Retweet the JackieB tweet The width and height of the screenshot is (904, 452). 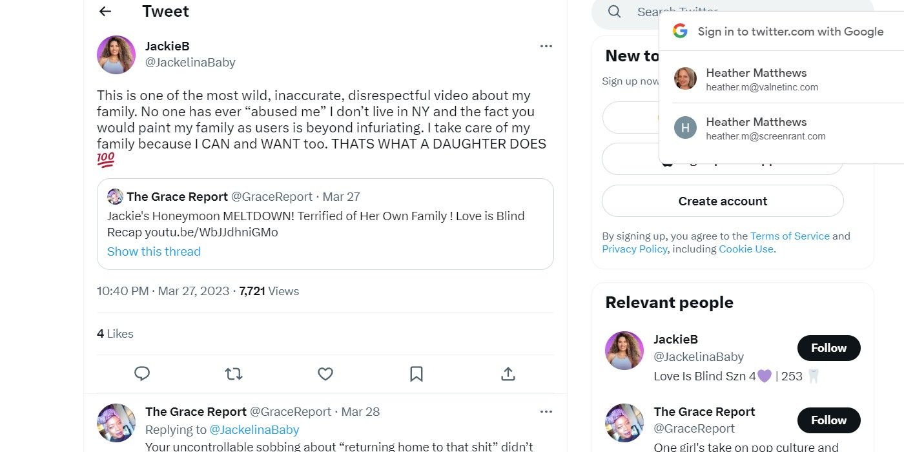[233, 374]
